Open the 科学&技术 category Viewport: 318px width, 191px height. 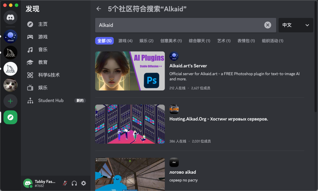click(56, 75)
